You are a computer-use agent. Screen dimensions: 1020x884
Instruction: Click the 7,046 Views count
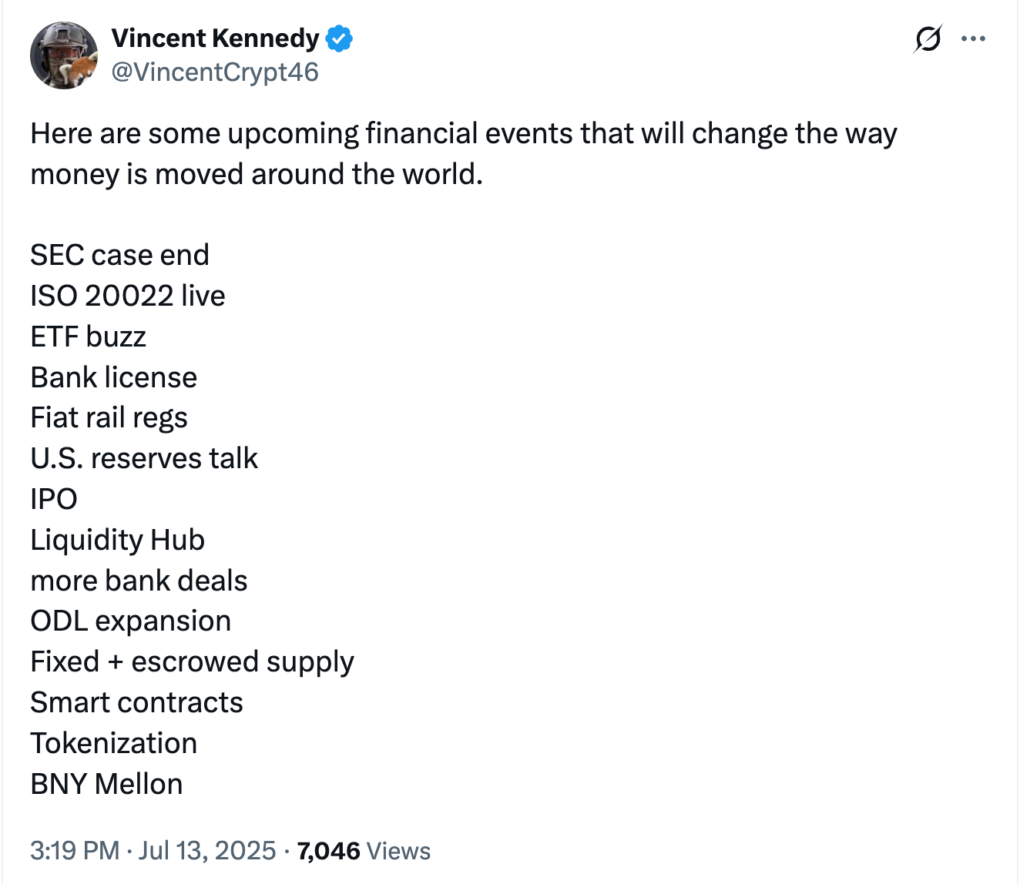click(x=364, y=851)
